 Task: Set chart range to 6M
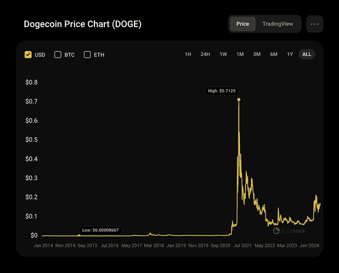point(273,54)
